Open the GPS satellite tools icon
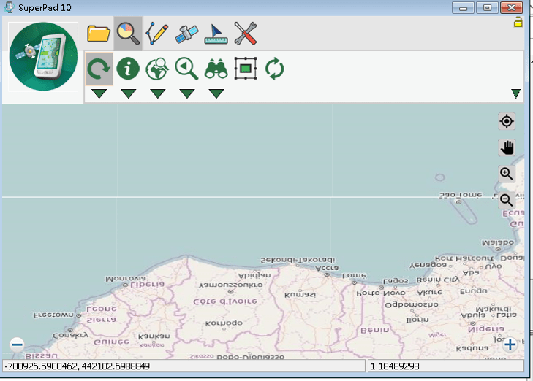533x381 pixels. pyautogui.click(x=186, y=34)
